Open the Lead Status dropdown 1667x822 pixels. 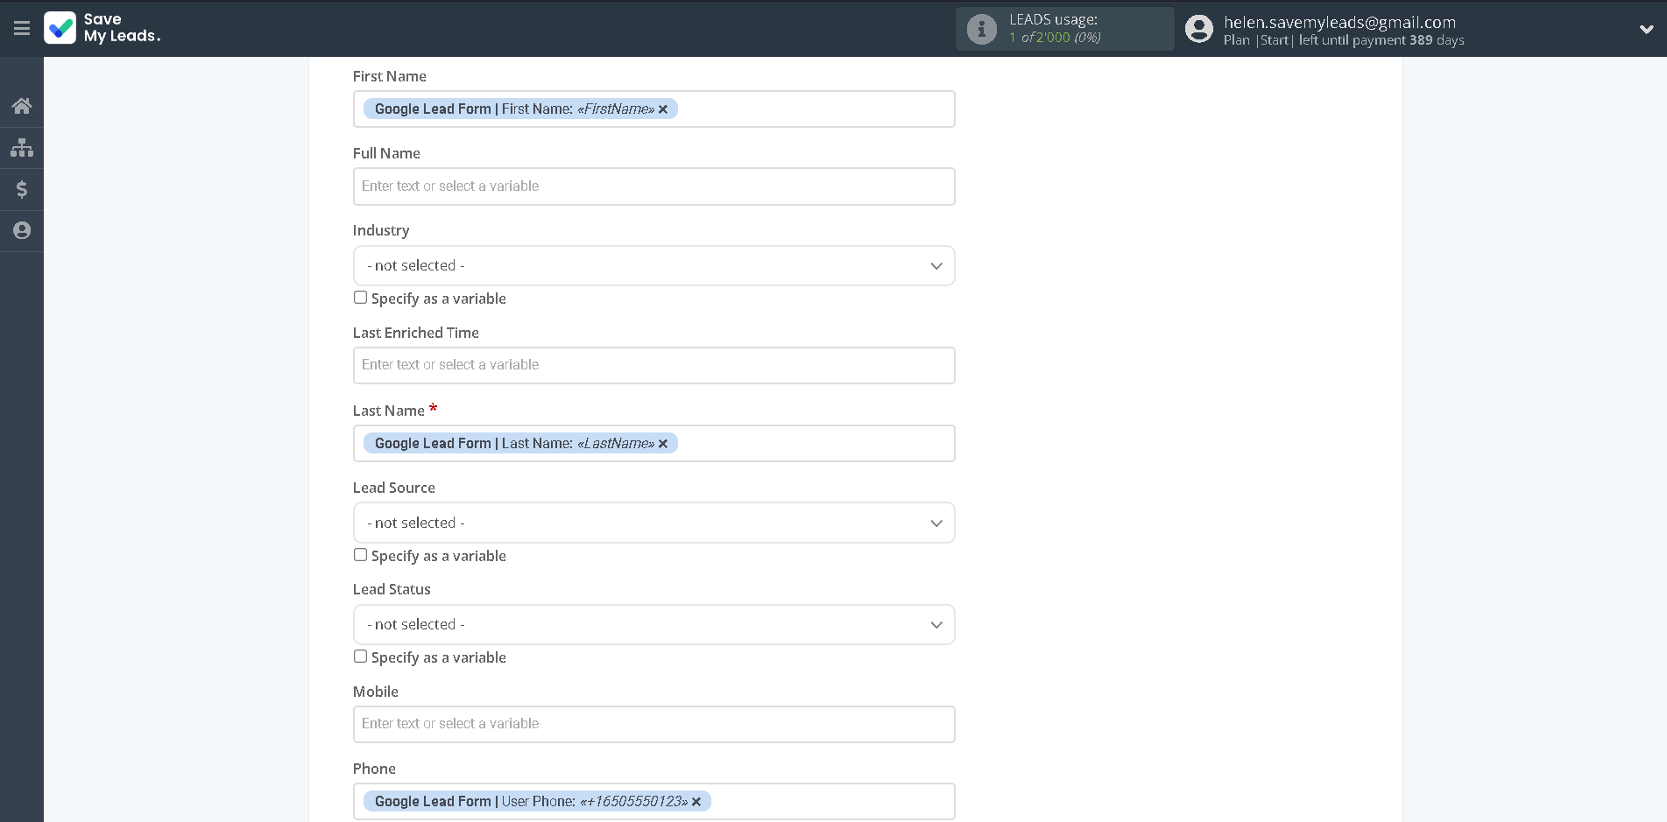(x=653, y=624)
